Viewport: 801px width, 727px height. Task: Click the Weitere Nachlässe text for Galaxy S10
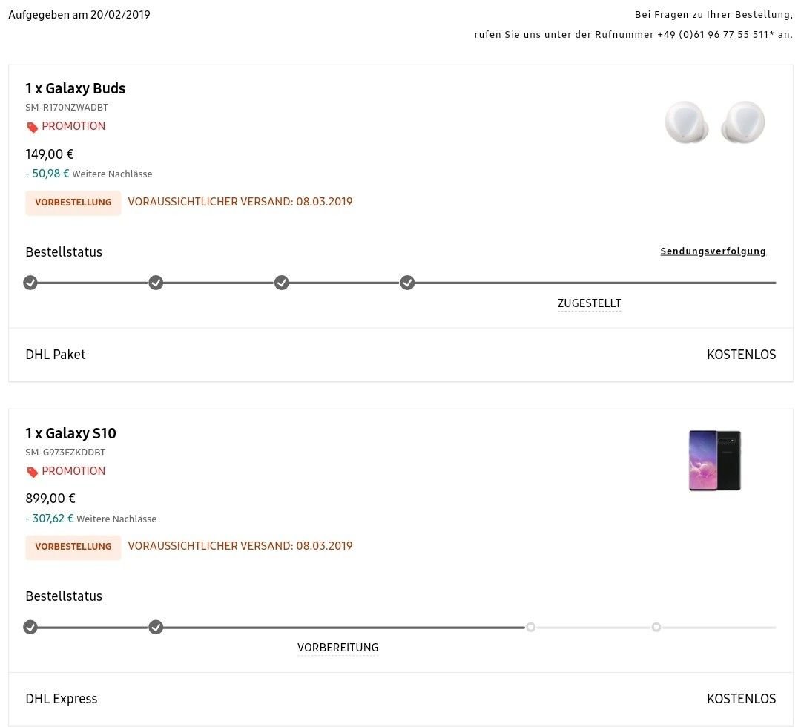tap(116, 519)
